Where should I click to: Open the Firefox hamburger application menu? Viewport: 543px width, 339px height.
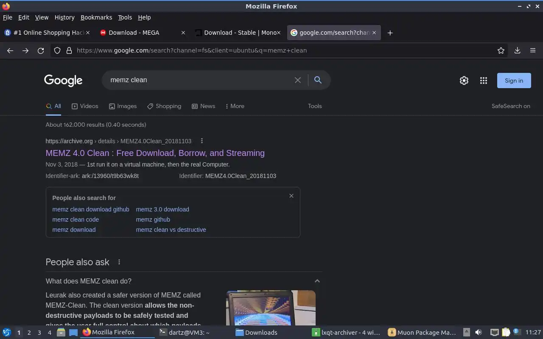tap(533, 50)
